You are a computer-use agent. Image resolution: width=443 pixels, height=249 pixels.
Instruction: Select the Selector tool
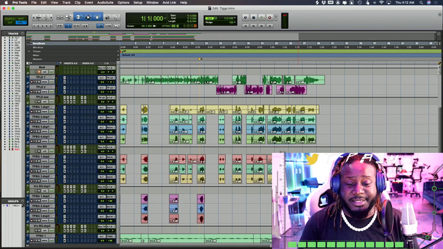click(x=88, y=17)
